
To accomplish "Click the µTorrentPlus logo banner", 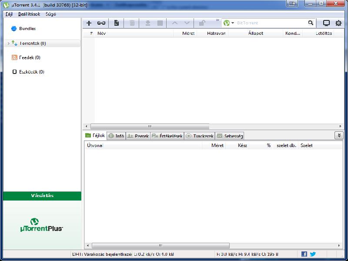I will (41, 225).
